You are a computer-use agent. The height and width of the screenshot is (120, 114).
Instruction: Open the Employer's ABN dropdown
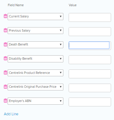[x=35, y=101]
